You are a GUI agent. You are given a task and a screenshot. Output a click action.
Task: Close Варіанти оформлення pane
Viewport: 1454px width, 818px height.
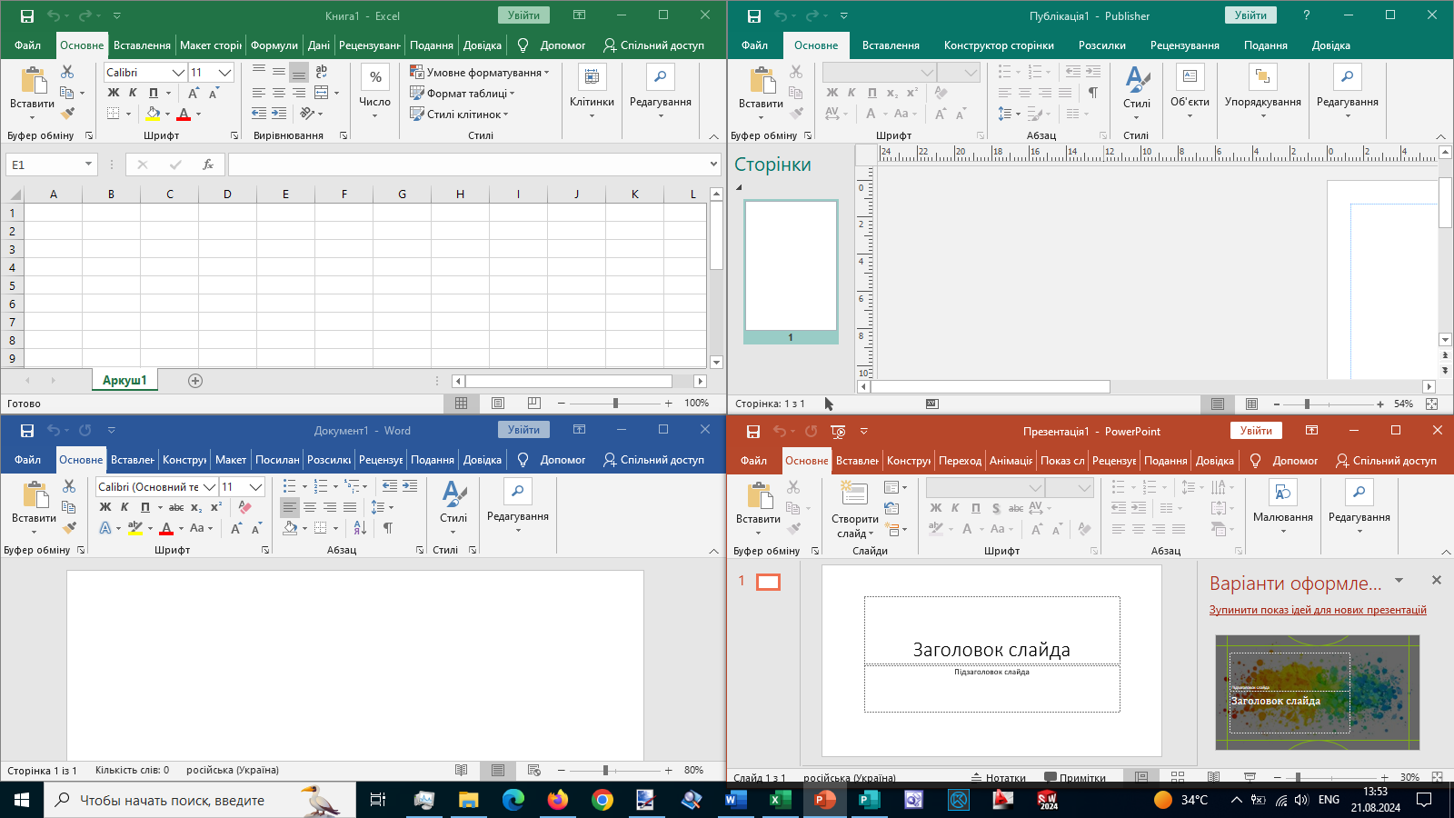tap(1436, 580)
